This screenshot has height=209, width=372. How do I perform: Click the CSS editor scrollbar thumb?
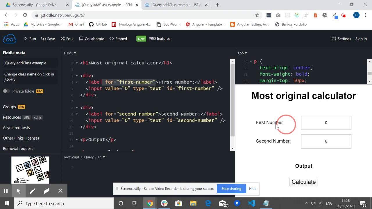point(370,73)
